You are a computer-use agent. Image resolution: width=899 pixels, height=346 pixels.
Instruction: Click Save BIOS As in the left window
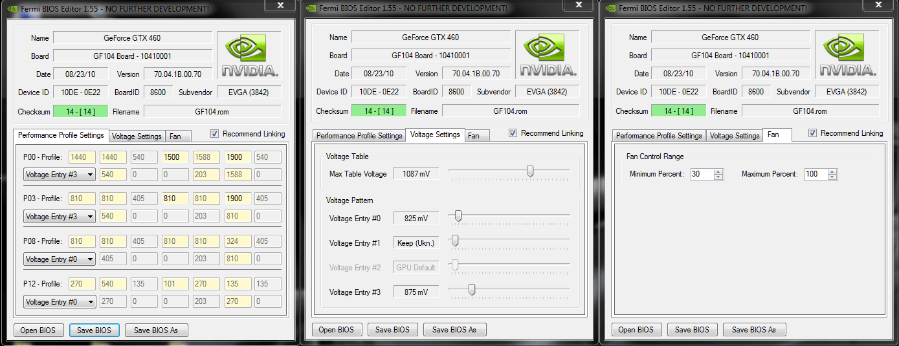click(x=156, y=330)
